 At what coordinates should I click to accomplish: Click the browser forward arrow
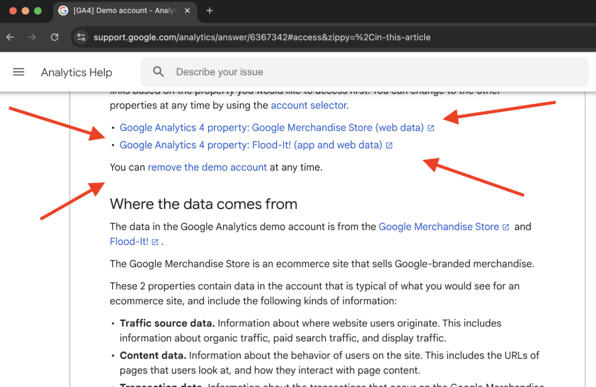[32, 37]
